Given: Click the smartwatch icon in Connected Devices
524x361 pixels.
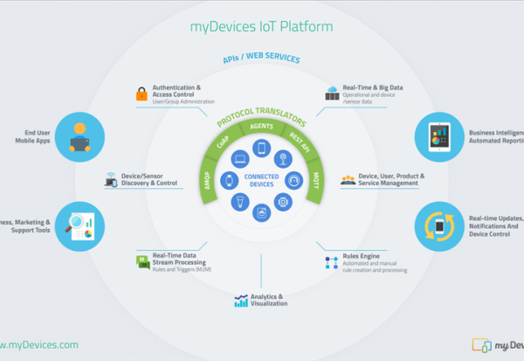Looking at the screenshot, I should point(230,182).
